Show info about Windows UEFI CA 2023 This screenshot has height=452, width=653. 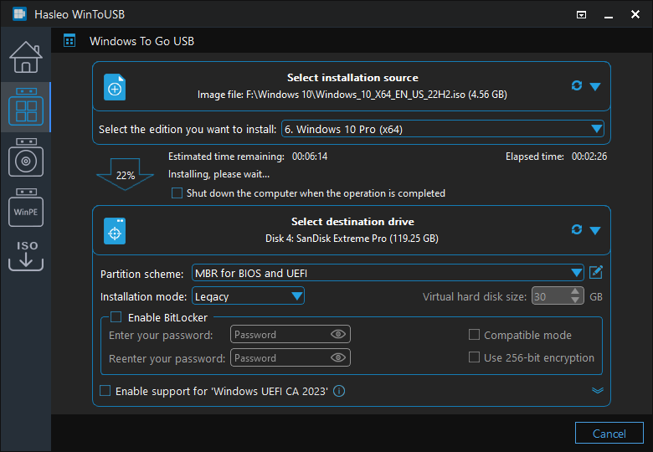[339, 391]
